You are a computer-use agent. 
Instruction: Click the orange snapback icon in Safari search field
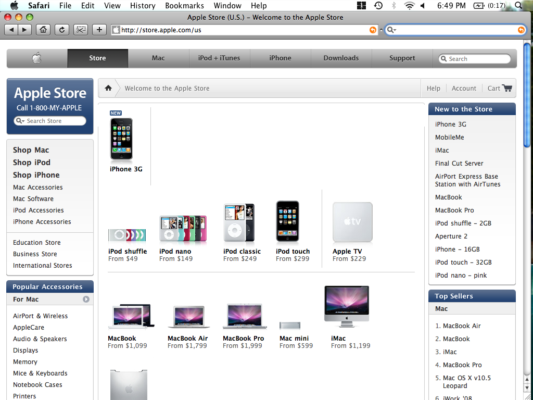click(521, 30)
